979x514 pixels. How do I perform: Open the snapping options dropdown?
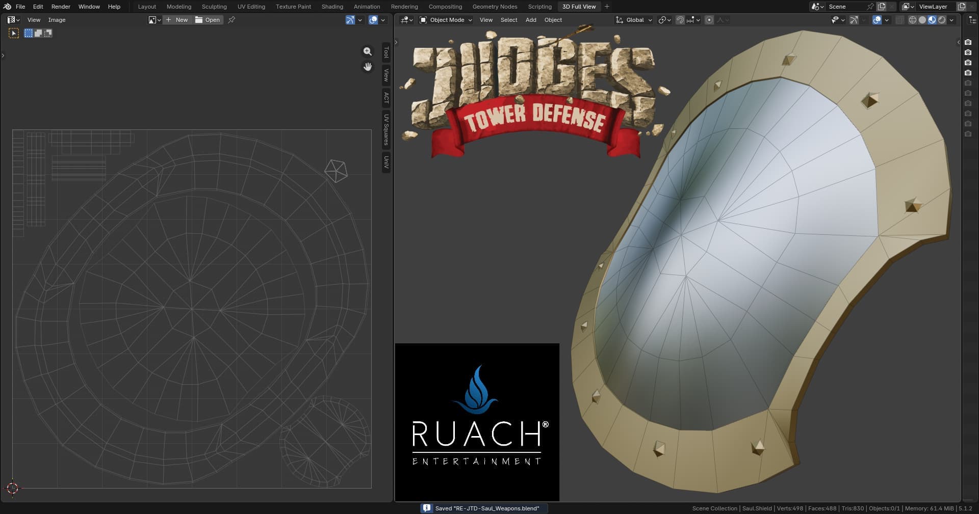692,20
